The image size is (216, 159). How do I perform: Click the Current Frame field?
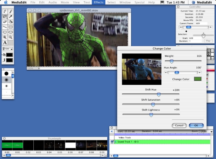point(201,23)
